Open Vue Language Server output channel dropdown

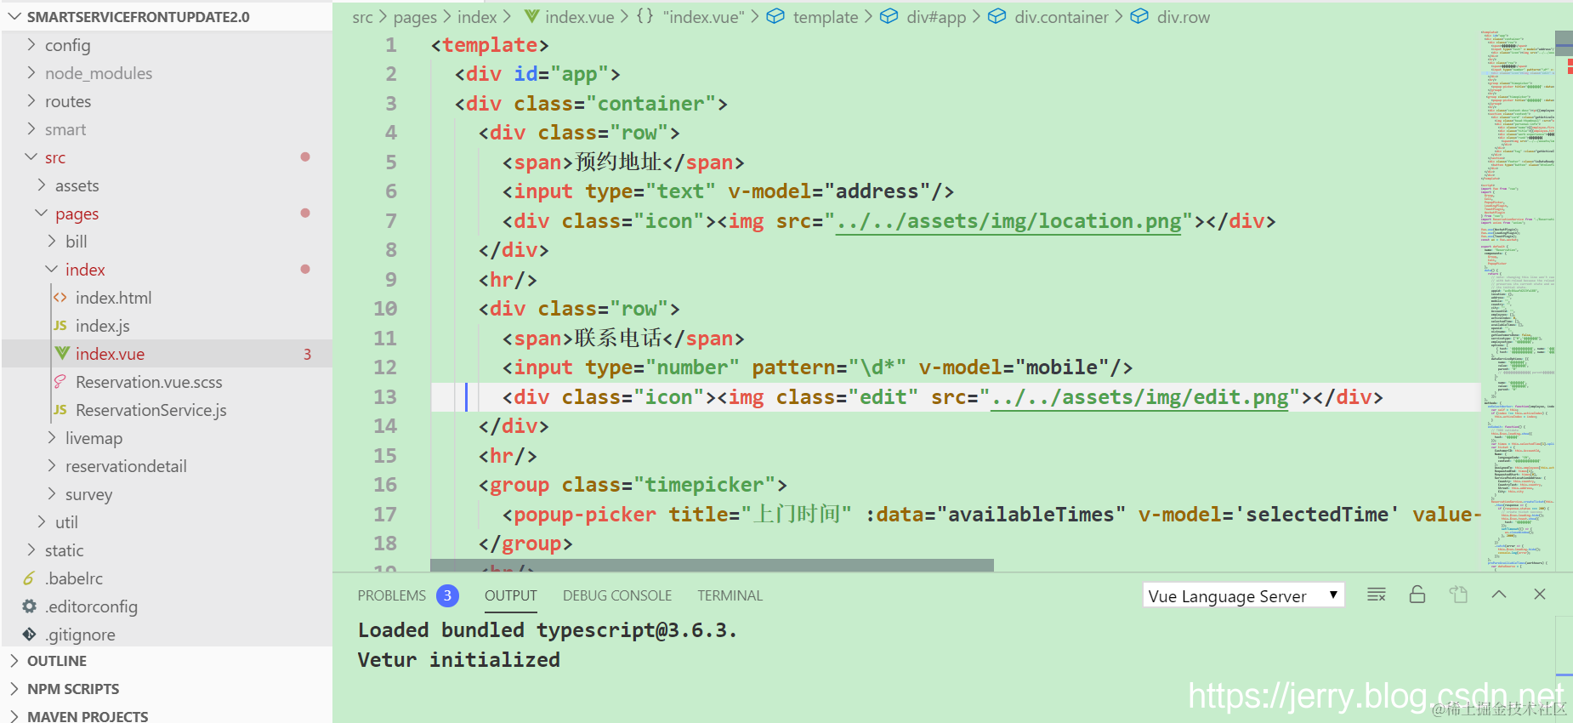[1243, 595]
